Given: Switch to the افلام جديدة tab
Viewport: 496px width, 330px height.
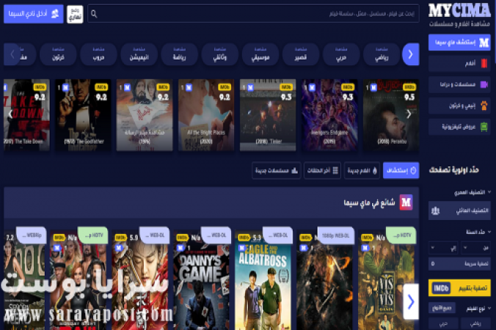Looking at the screenshot, I should (362, 170).
